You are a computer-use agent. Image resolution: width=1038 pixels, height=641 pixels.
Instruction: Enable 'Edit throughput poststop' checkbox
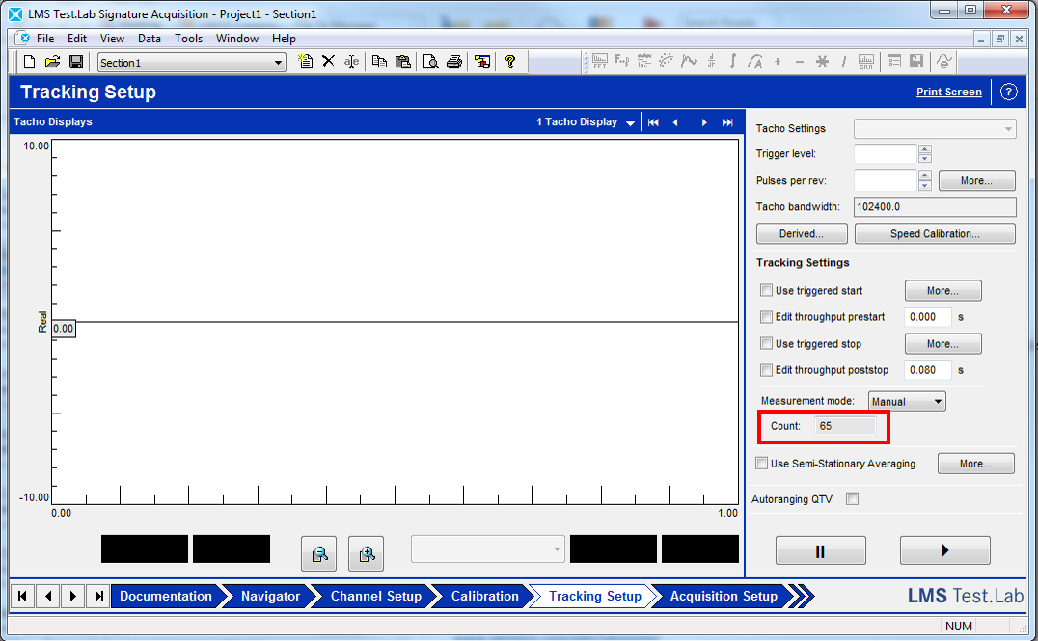[x=766, y=370]
